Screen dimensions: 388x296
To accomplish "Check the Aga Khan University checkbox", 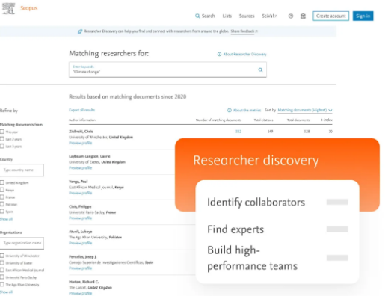I will click(x=2, y=284).
